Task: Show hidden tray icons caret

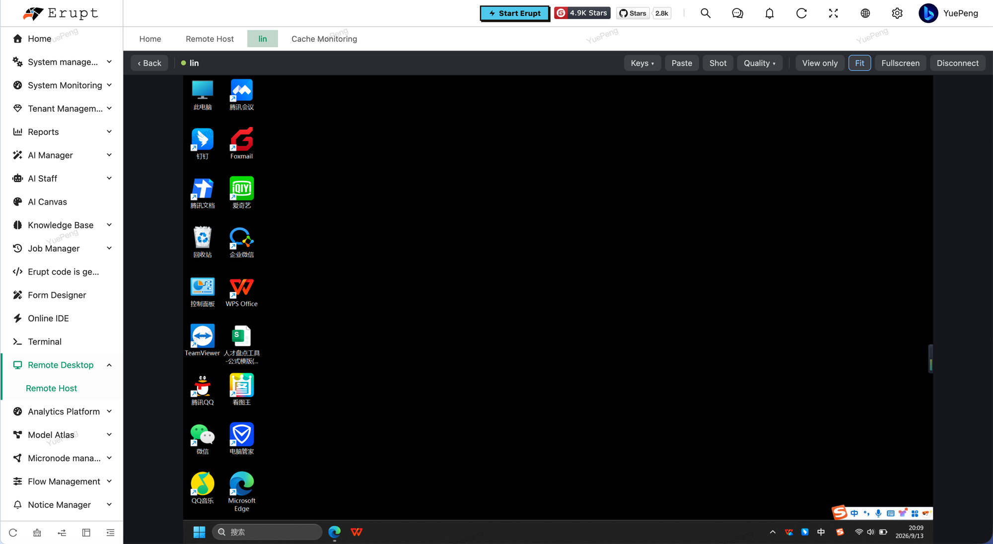Action: 773,532
